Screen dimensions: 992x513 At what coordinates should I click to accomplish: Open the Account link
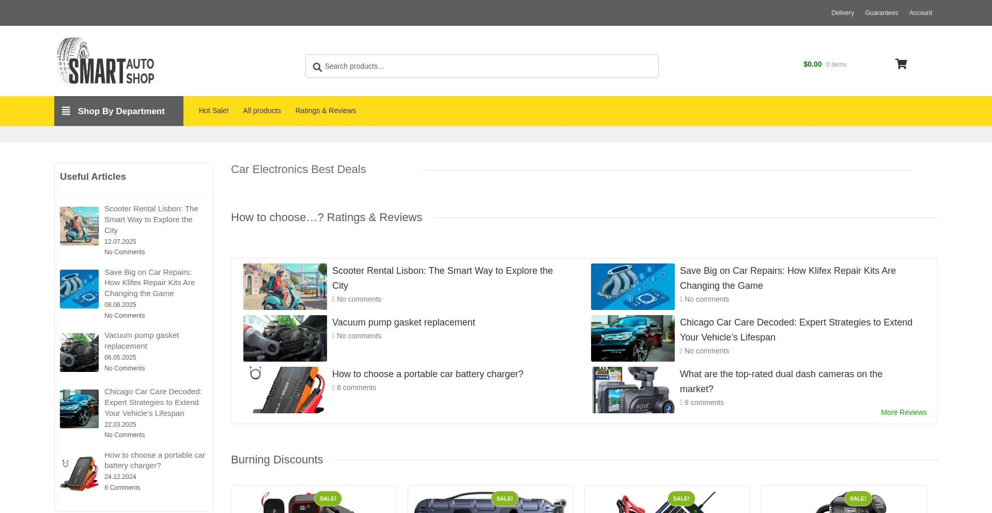[x=920, y=13]
